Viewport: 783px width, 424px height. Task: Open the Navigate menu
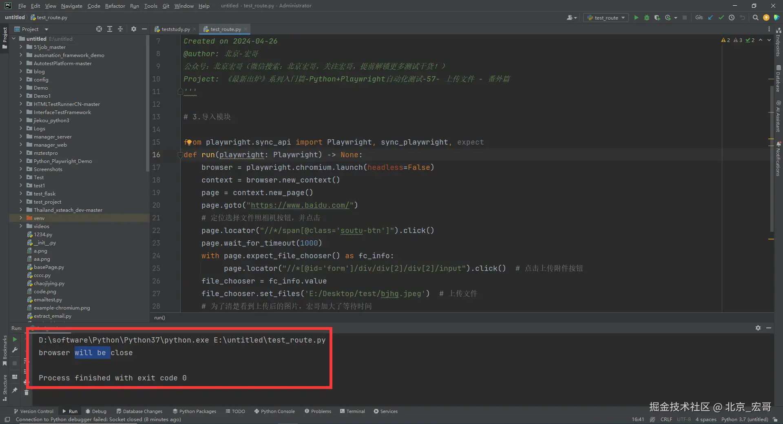[x=72, y=6]
